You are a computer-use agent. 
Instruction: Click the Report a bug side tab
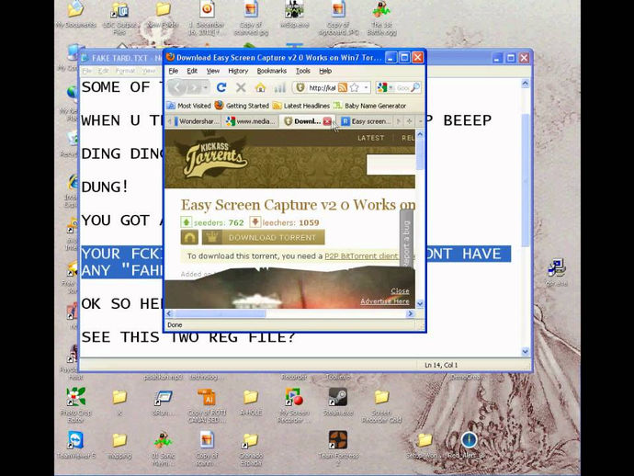pyautogui.click(x=406, y=240)
